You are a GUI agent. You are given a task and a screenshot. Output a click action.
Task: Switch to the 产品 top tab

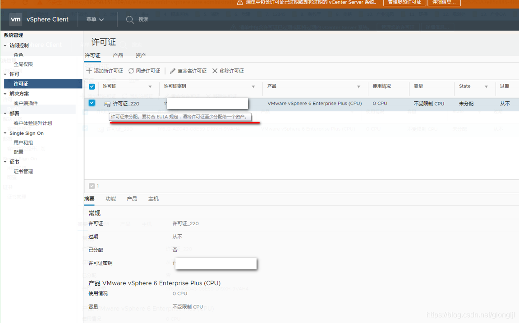(x=118, y=55)
